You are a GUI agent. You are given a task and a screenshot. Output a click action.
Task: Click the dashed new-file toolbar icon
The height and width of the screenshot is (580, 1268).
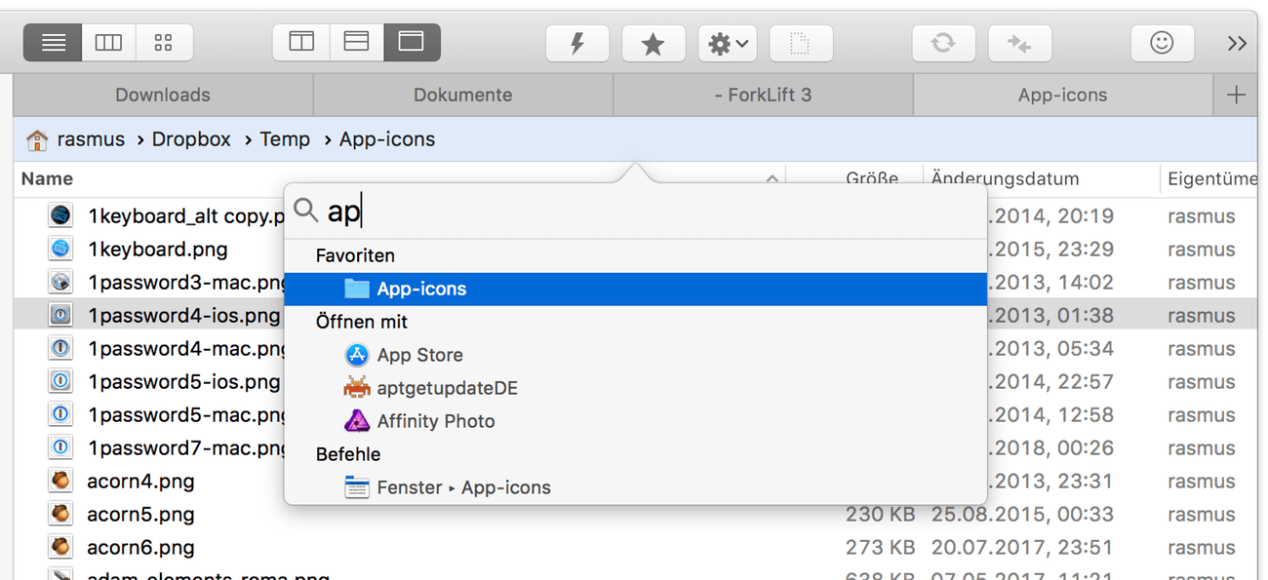(802, 43)
